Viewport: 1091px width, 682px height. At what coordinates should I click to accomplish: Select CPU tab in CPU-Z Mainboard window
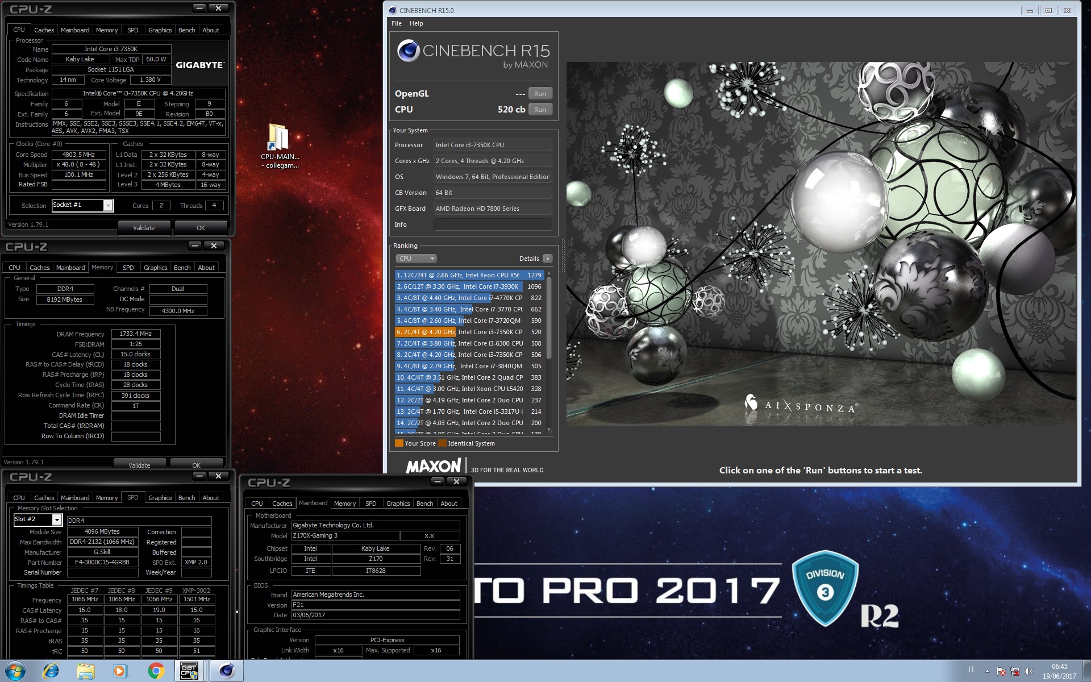(257, 504)
